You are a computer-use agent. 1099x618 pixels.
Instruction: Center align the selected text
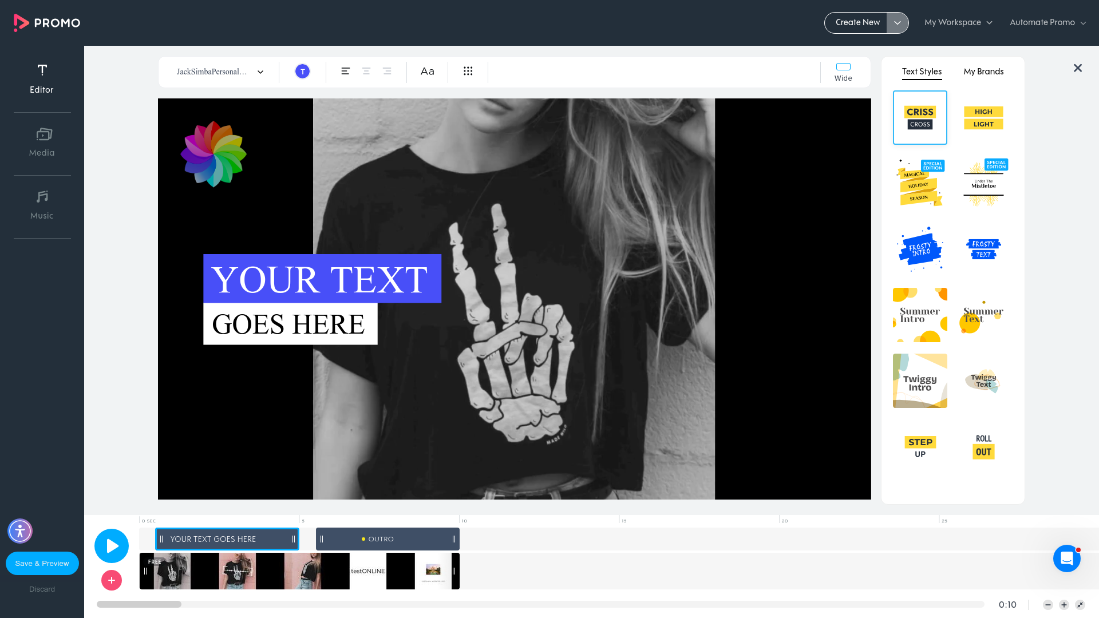pyautogui.click(x=366, y=71)
